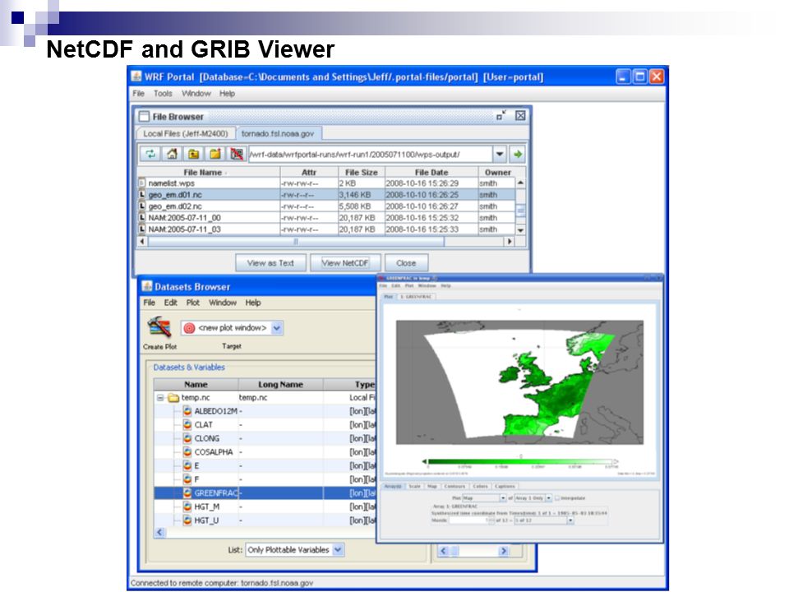789x592 pixels.
Task: Open the Tools menu in WRF Portal
Action: [163, 94]
